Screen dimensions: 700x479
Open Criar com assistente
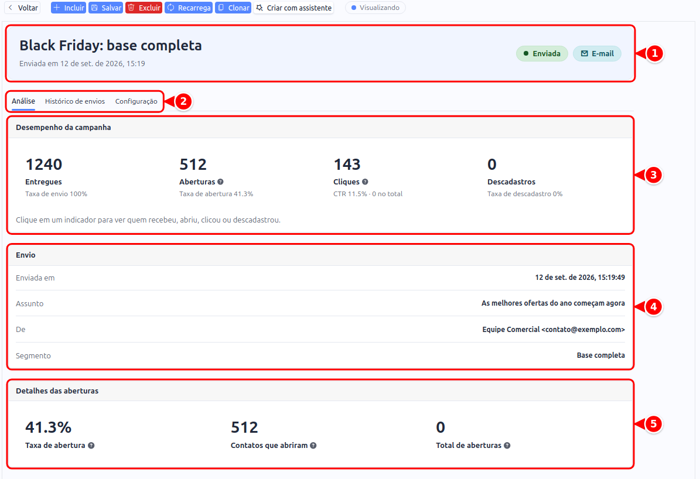(x=293, y=8)
